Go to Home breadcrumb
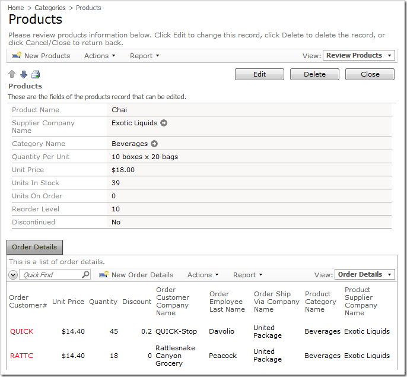407x377 pixels. click(x=16, y=8)
